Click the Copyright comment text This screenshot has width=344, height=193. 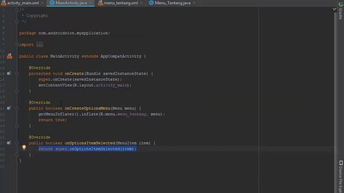click(37, 16)
